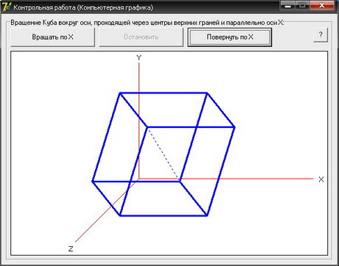Click the window title text
Viewport: 339px width, 266px height.
click(x=83, y=7)
